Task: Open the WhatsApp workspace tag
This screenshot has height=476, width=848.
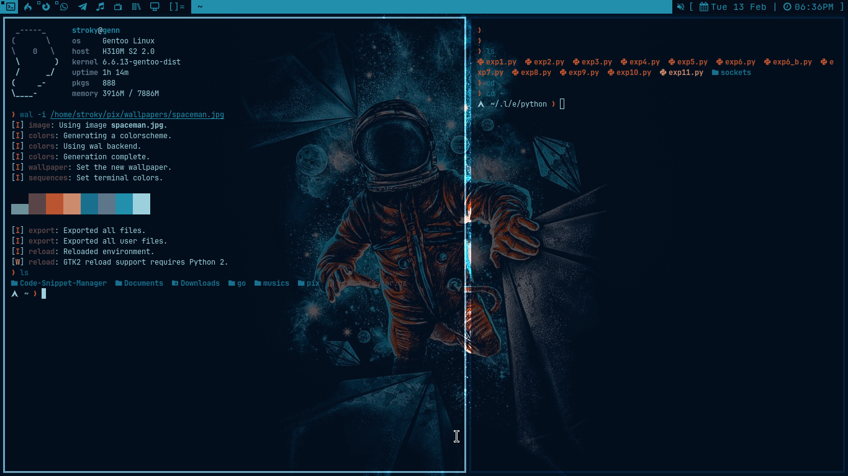Action: pyautogui.click(x=63, y=7)
